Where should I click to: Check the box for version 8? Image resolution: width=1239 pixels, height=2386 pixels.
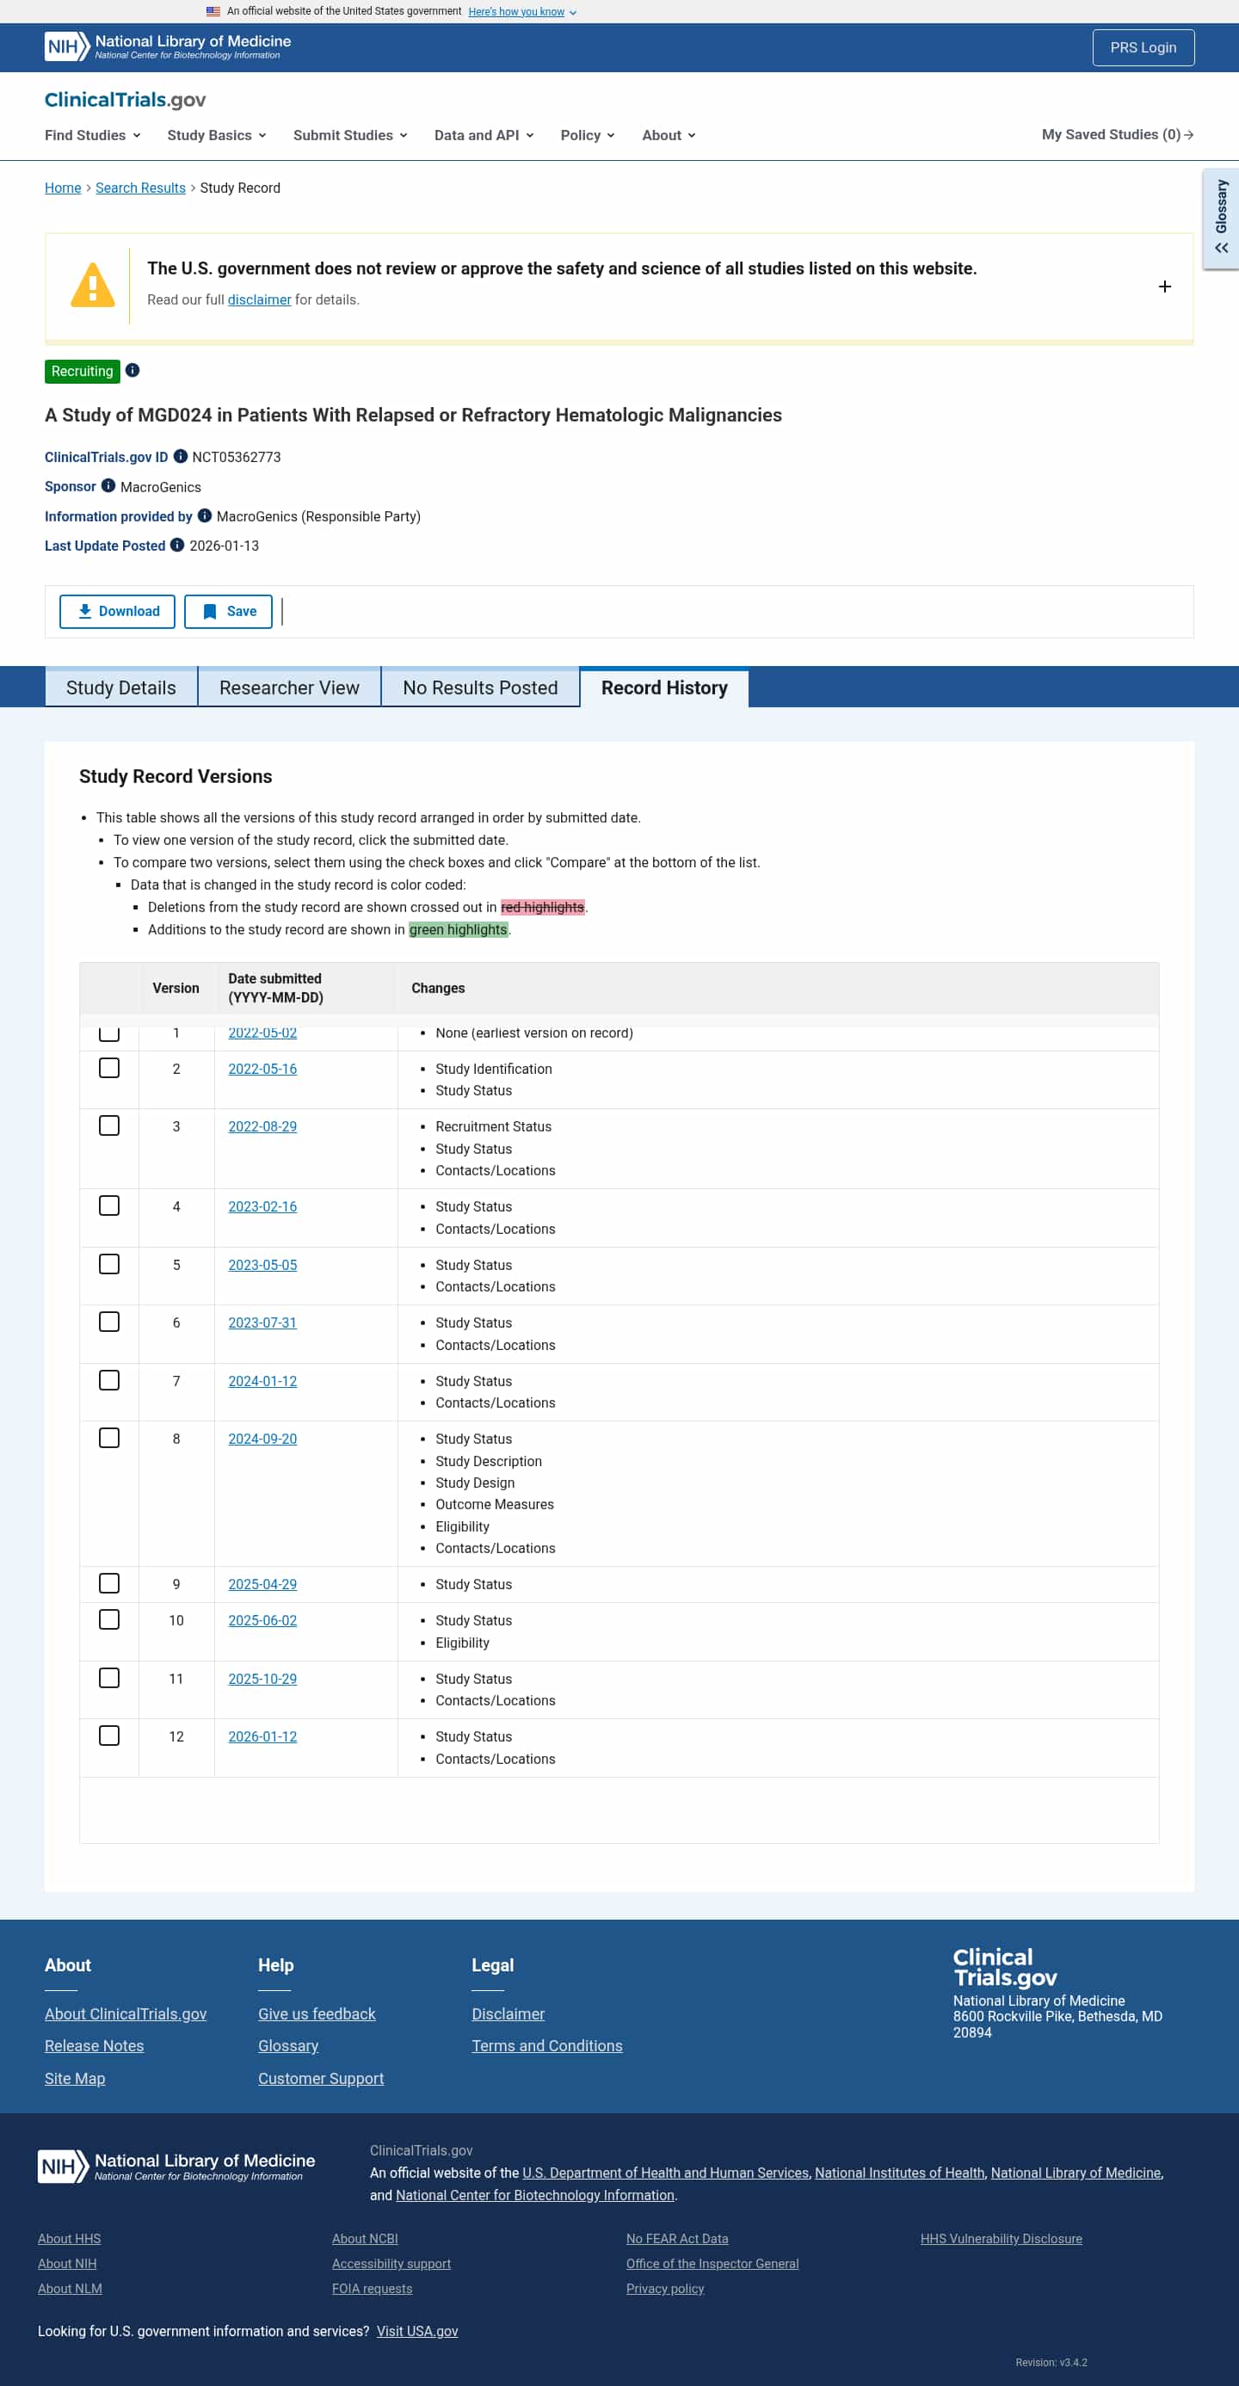[109, 1438]
